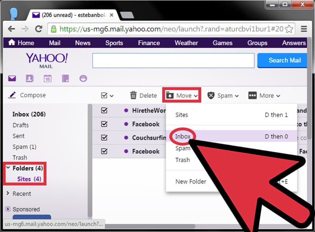Reload the page with refresh icon
The width and height of the screenshot is (315, 232).
(x=39, y=29)
